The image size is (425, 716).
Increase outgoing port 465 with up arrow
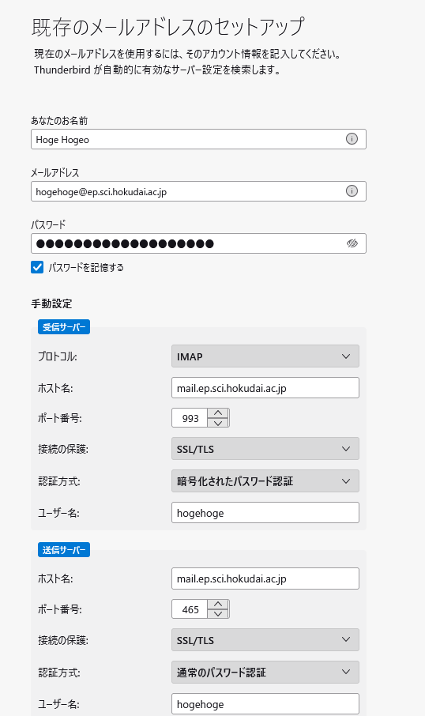218,604
